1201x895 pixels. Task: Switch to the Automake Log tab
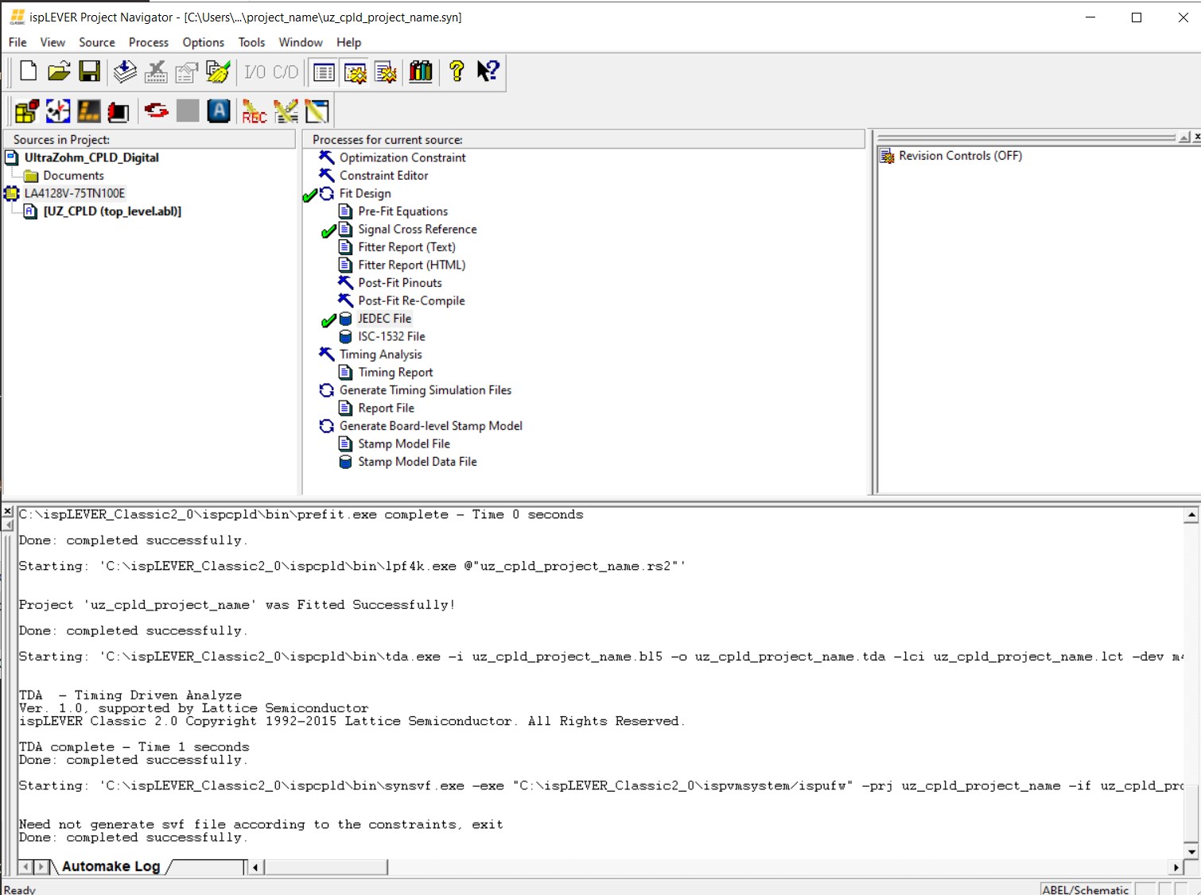click(111, 866)
